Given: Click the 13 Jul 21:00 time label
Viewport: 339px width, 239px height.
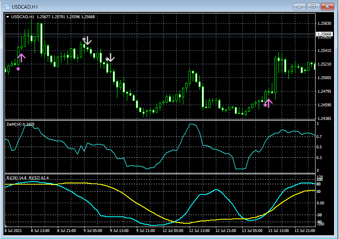Looking at the screenshot, I should (x=305, y=231).
